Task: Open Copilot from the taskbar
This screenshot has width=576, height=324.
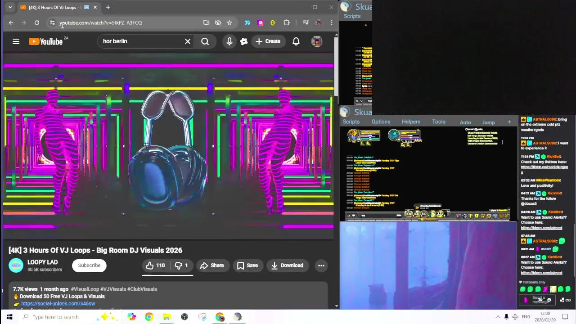Action: [131, 317]
